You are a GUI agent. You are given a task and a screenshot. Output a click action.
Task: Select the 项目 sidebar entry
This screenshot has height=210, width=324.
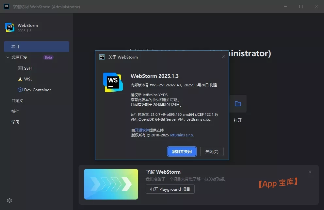click(x=36, y=46)
